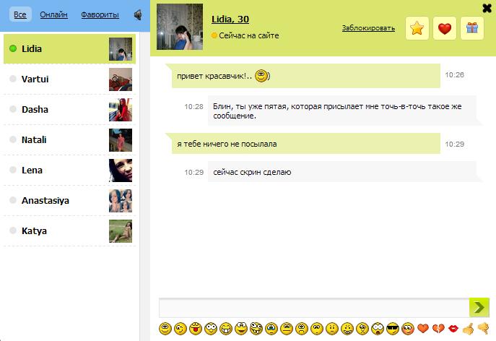Open the chat with Natali
496x341 pixels.
point(69,140)
